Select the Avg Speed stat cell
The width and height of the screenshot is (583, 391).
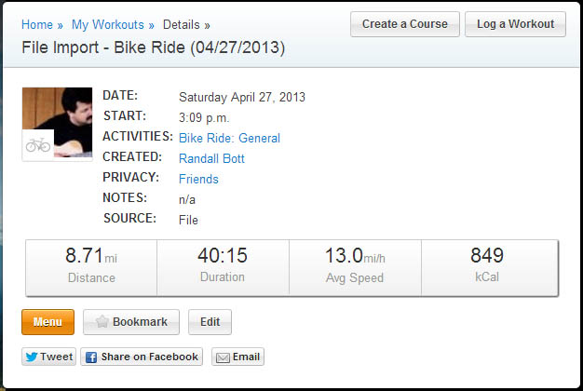[x=355, y=267]
